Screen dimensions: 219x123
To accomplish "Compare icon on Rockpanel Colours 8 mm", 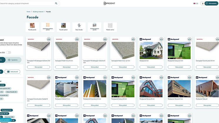I will 133,77.
